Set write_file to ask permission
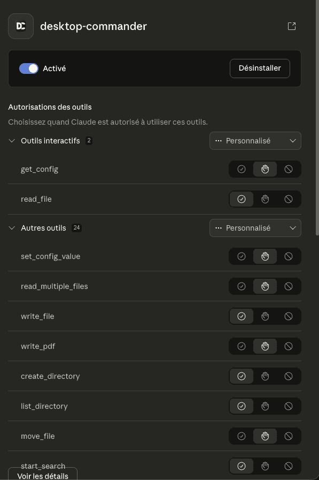The width and height of the screenshot is (319, 480). pyautogui.click(x=265, y=316)
